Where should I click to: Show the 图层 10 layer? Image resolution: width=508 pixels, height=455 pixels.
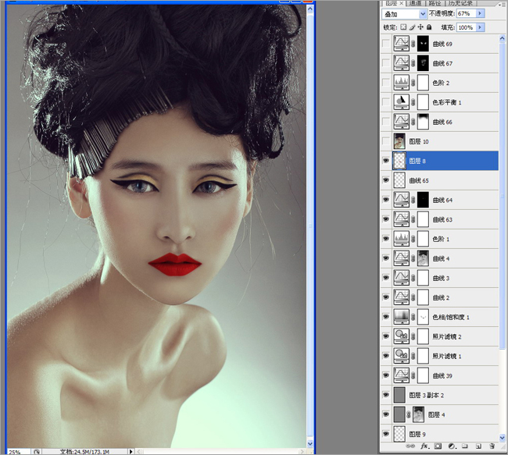pos(386,141)
